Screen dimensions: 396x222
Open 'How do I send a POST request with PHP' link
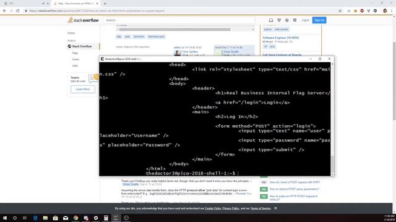click(295, 183)
